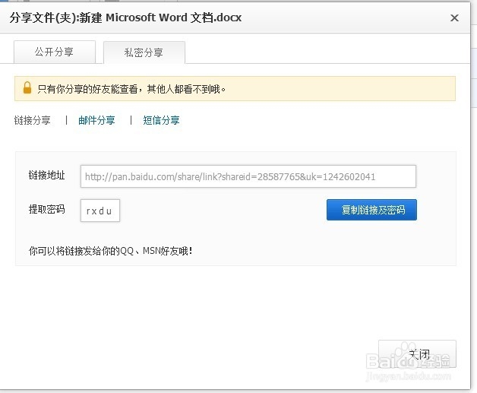Screen dimensions: 477x393
Task: Click the 链接分享 option
Action: click(x=32, y=120)
